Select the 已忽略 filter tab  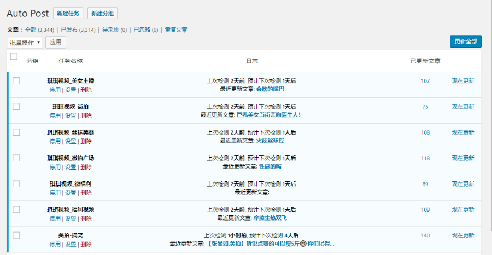pyautogui.click(x=142, y=30)
